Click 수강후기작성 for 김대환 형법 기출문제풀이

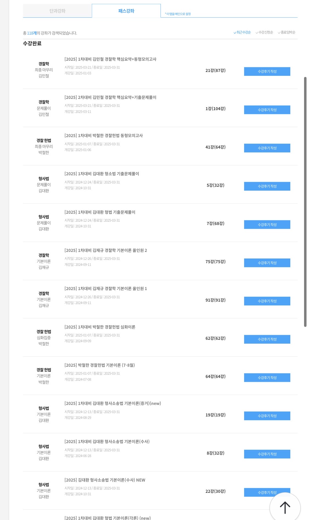point(267,225)
